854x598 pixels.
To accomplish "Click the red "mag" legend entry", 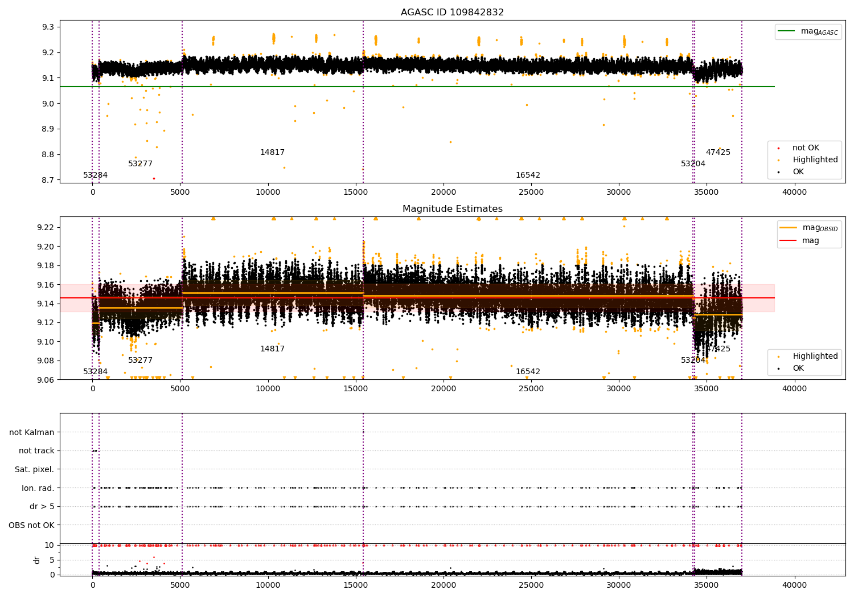I will (x=800, y=240).
